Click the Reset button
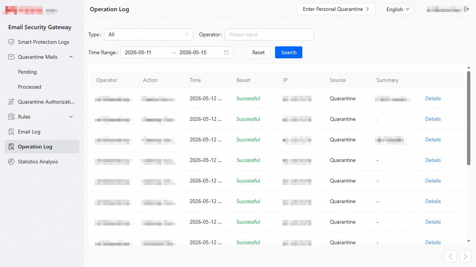476x267 pixels. (258, 52)
